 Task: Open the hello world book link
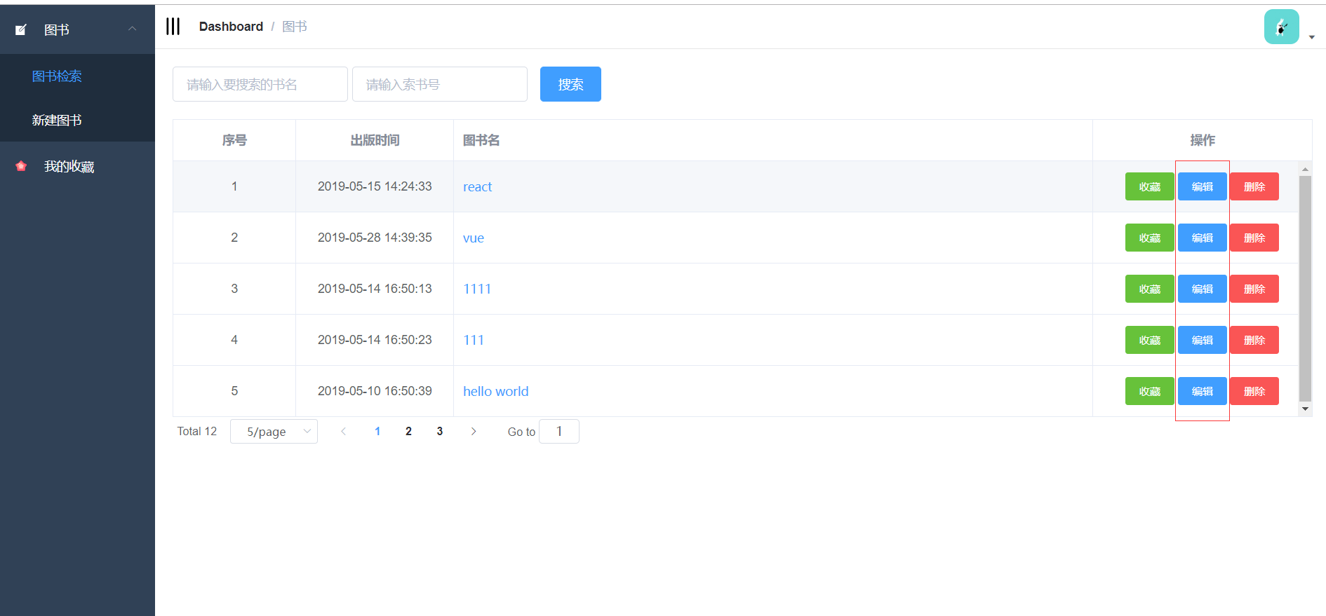pyautogui.click(x=495, y=392)
